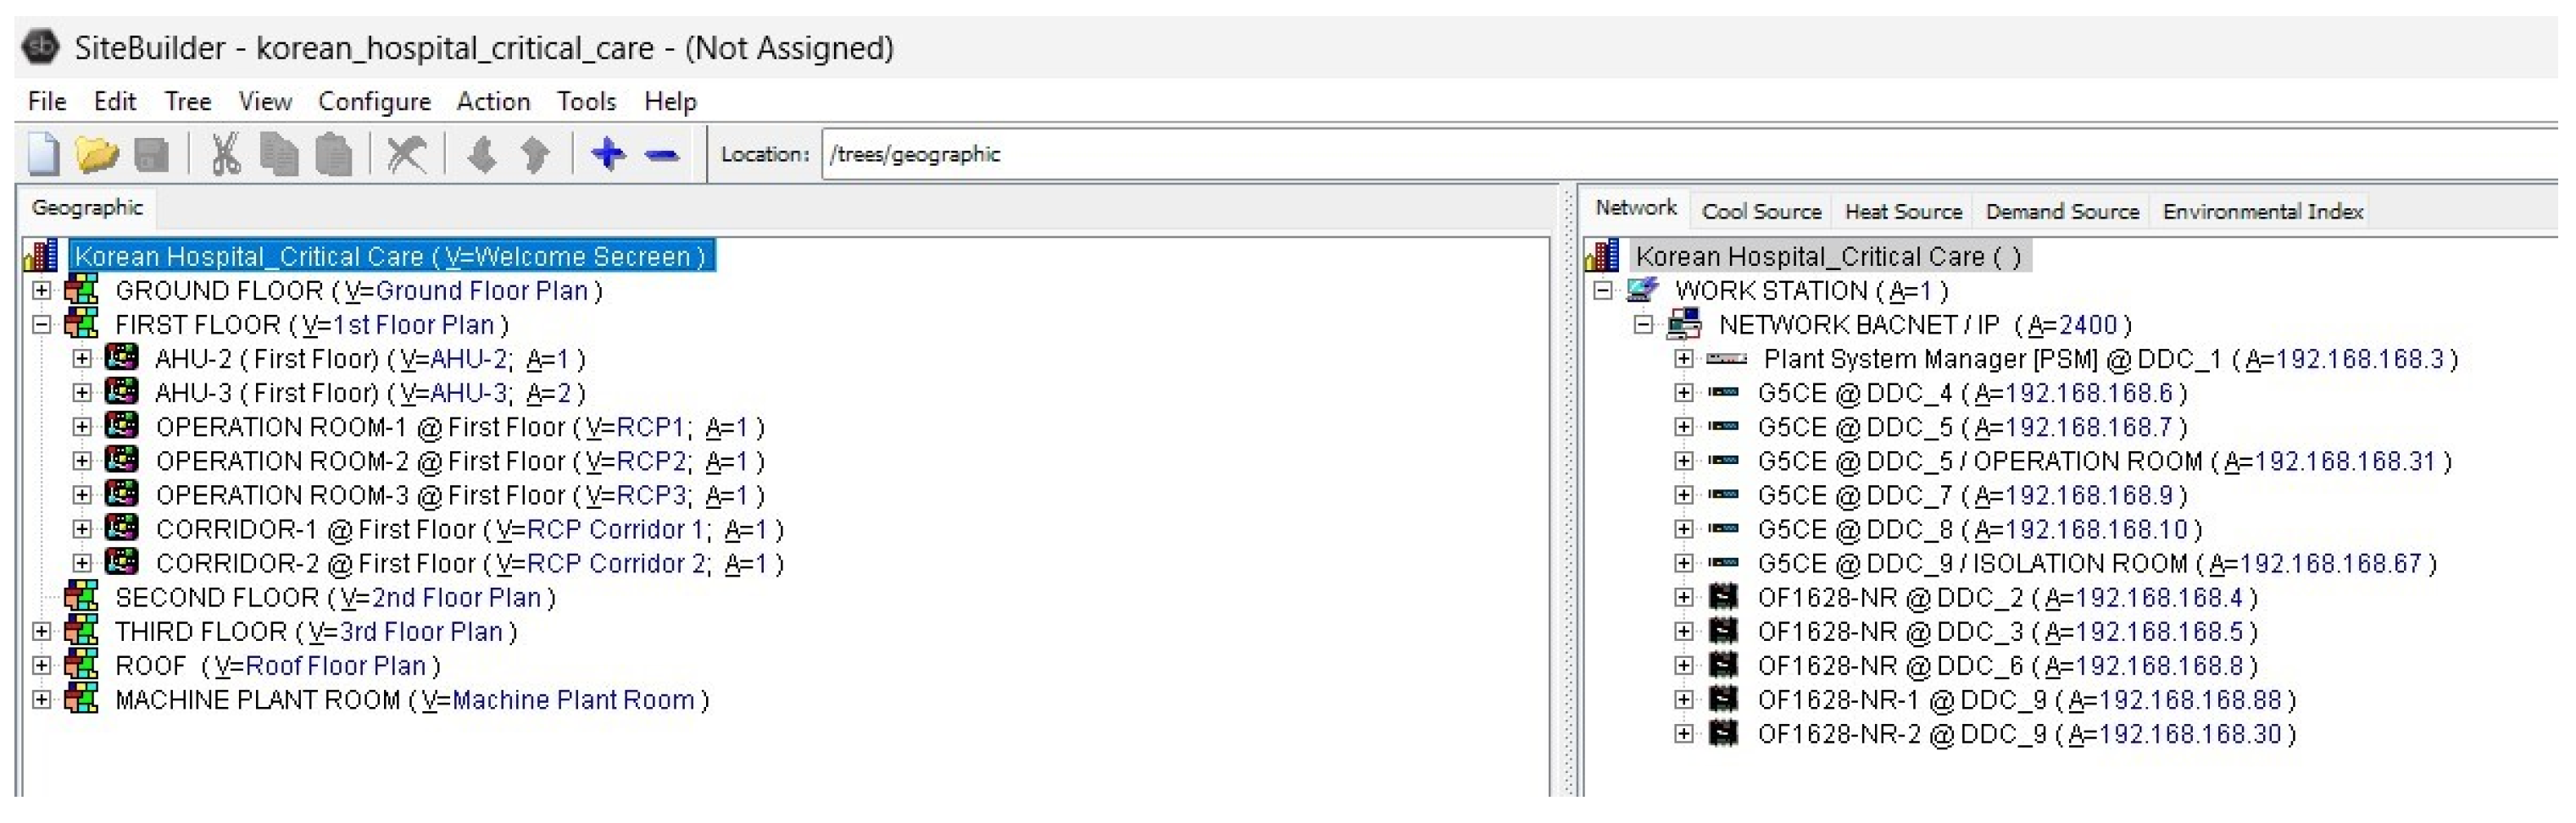Click the MACHINE PLANT ROOM area icon
The image size is (2576, 823).
tap(81, 699)
